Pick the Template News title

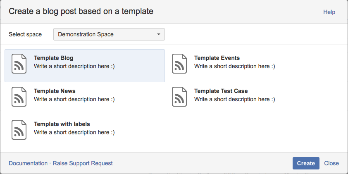[55, 91]
